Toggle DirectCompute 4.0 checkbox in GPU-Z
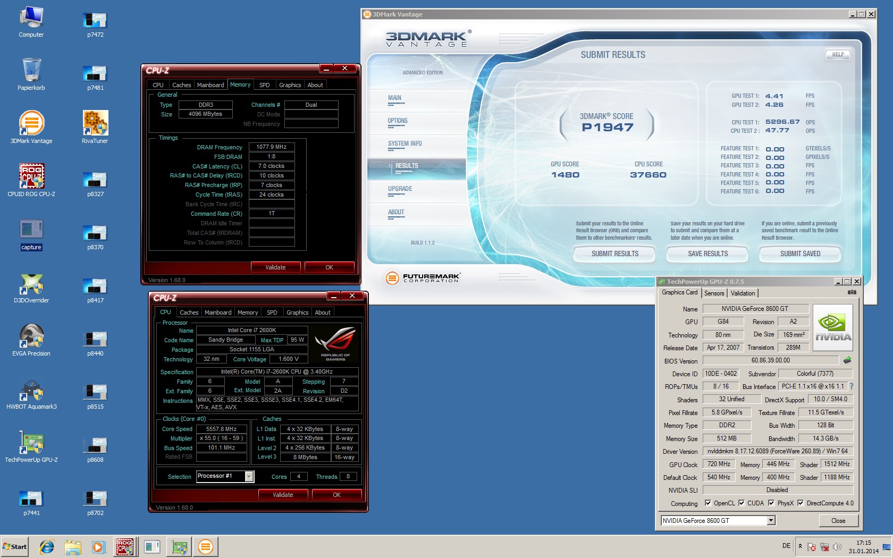The height and width of the screenshot is (558, 893). [x=801, y=503]
